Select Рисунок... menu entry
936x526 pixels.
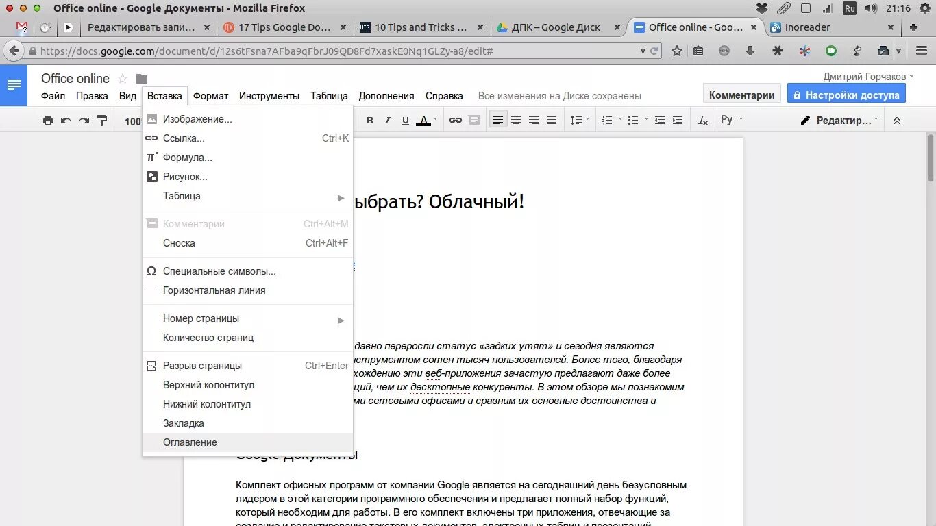tap(247, 177)
